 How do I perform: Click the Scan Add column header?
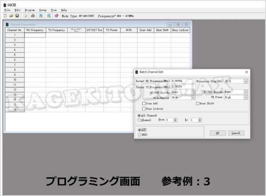click(x=145, y=30)
